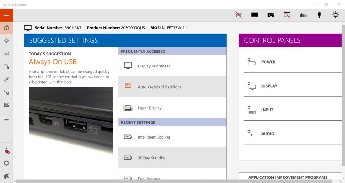Open the lightbulb suggestions sidebar icon
The width and height of the screenshot is (345, 183).
click(x=6, y=40)
